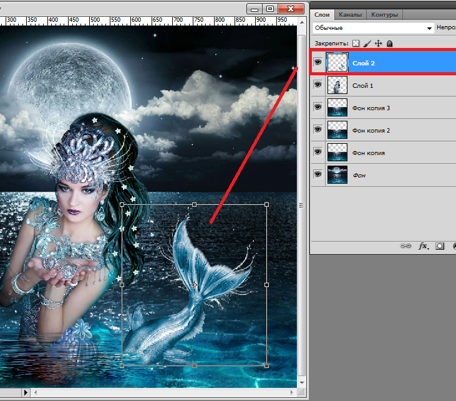
Task: Click the link layers chain icon
Action: coord(405,247)
